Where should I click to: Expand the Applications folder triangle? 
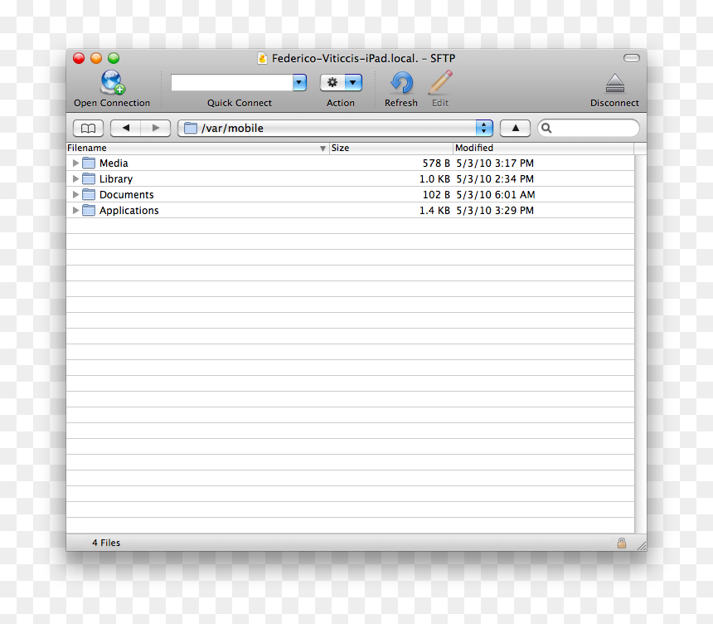[x=75, y=210]
